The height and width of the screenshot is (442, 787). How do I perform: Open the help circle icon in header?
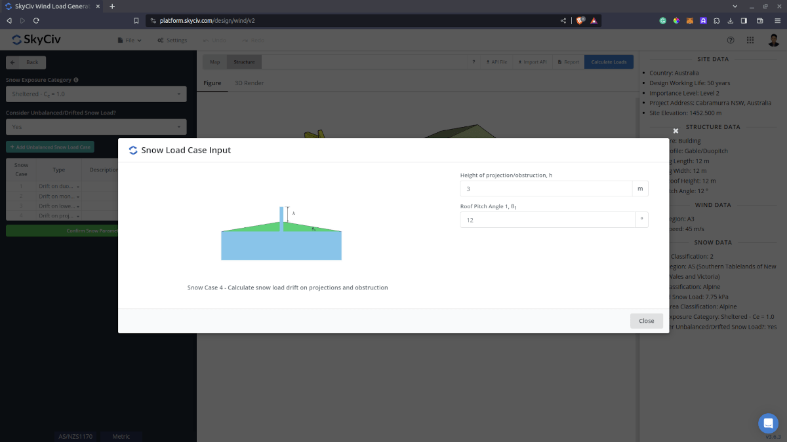(731, 40)
